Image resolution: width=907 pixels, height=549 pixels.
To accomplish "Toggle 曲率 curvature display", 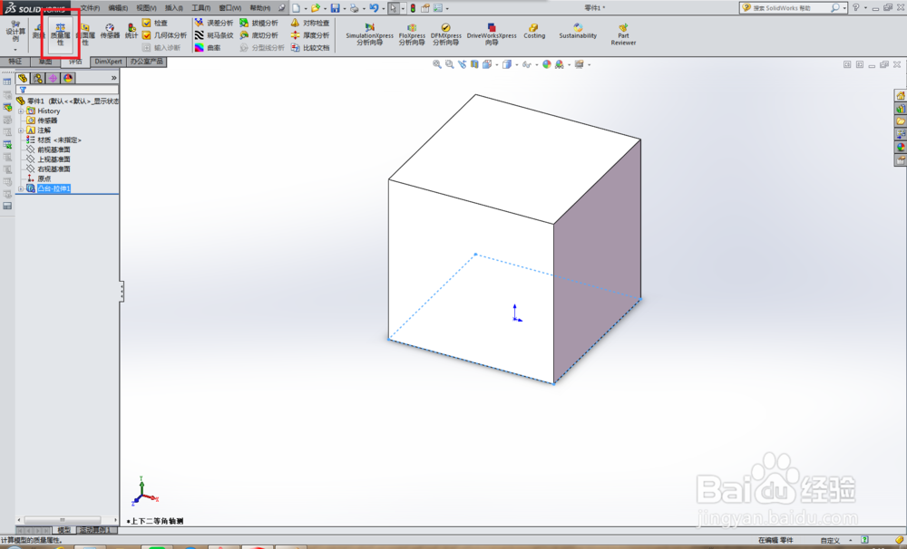I will click(207, 48).
